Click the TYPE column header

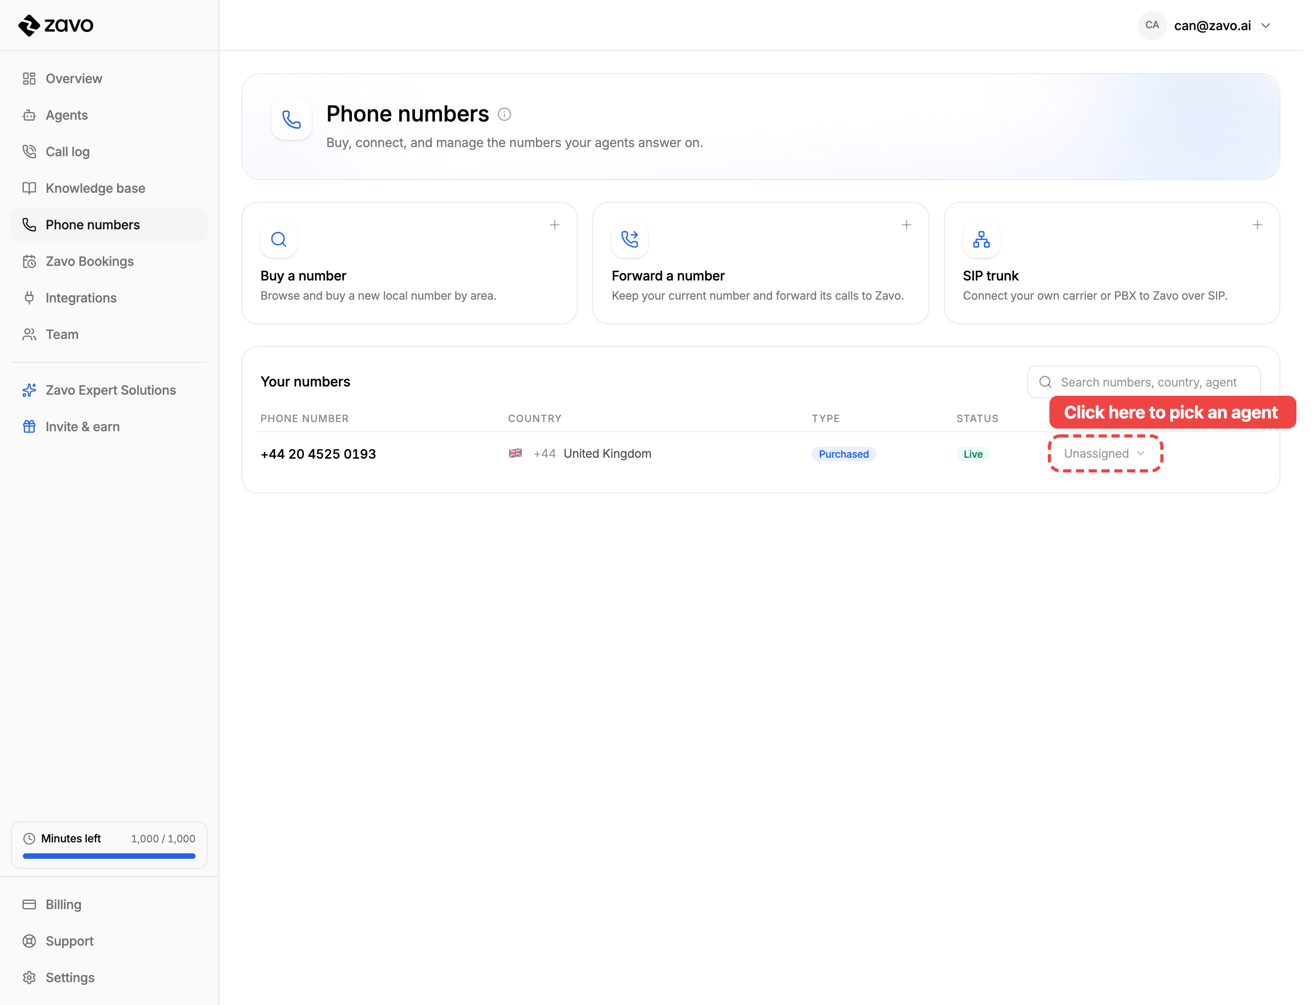click(826, 419)
